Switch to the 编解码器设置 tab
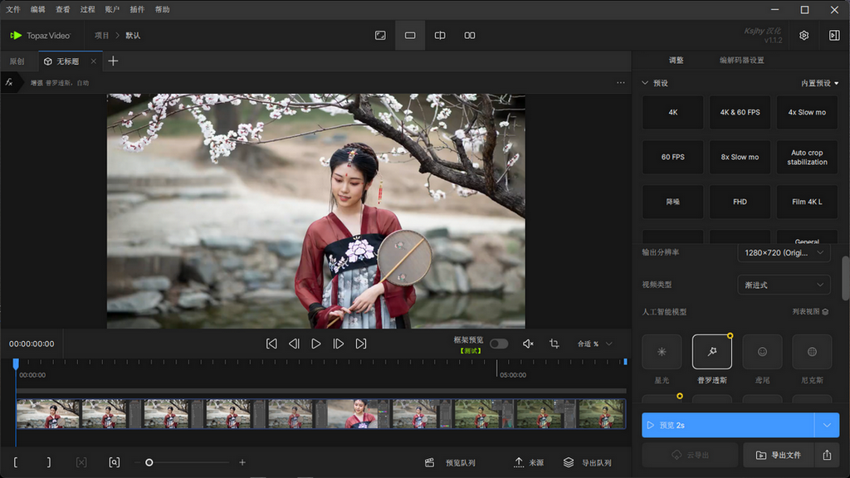Viewport: 850px width, 478px height. pyautogui.click(x=741, y=61)
